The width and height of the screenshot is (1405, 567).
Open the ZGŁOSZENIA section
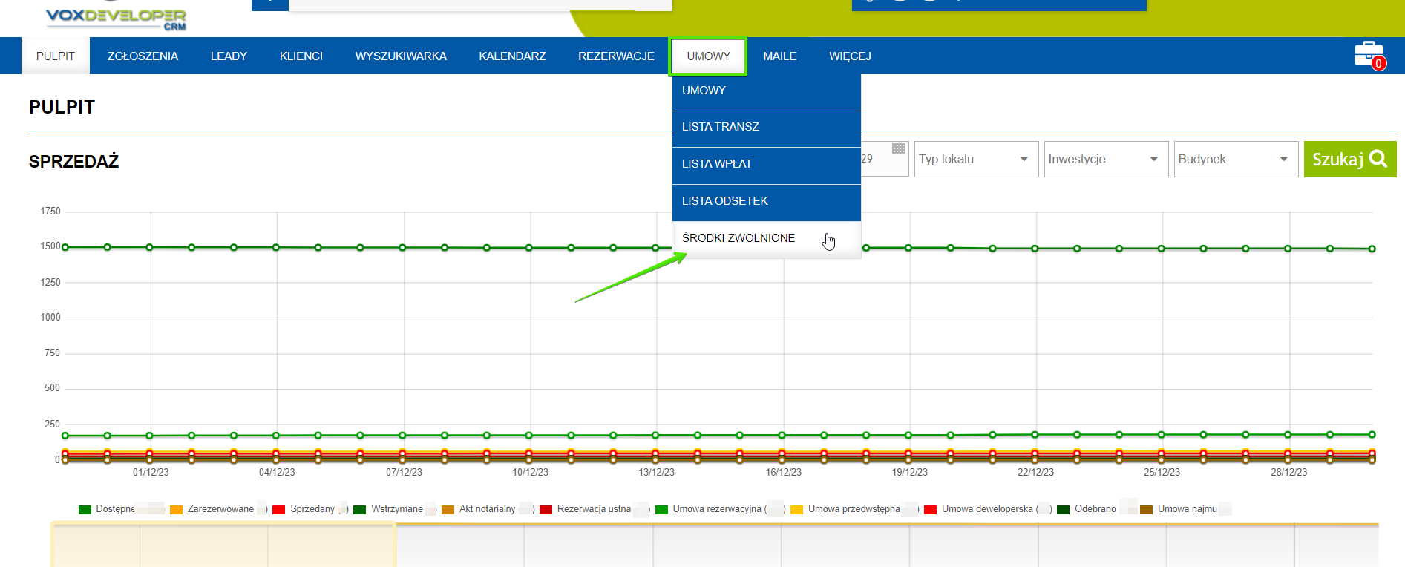[x=143, y=56]
